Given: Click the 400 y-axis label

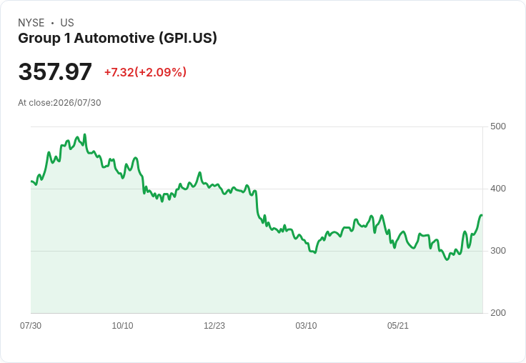Looking at the screenshot, I should pyautogui.click(x=498, y=189).
